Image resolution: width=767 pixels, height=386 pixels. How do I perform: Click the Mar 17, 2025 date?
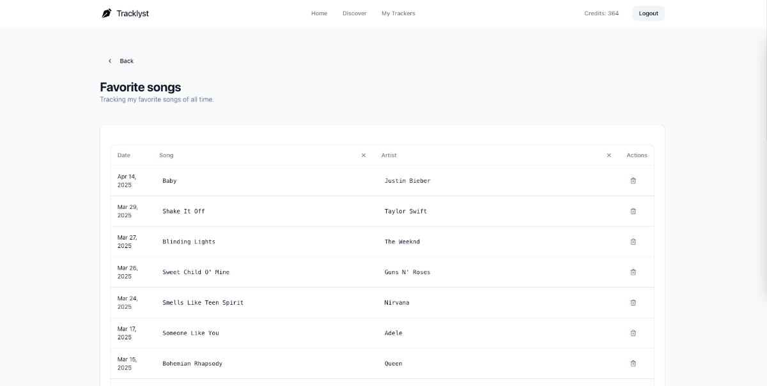click(x=127, y=333)
